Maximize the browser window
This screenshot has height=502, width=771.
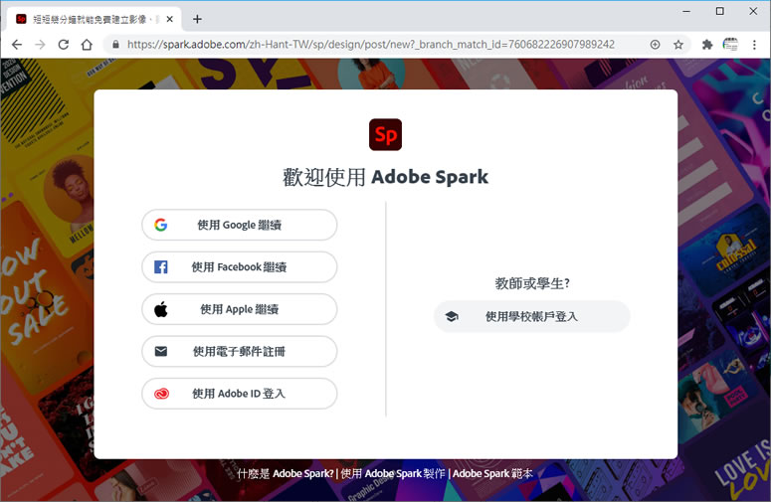[720, 11]
